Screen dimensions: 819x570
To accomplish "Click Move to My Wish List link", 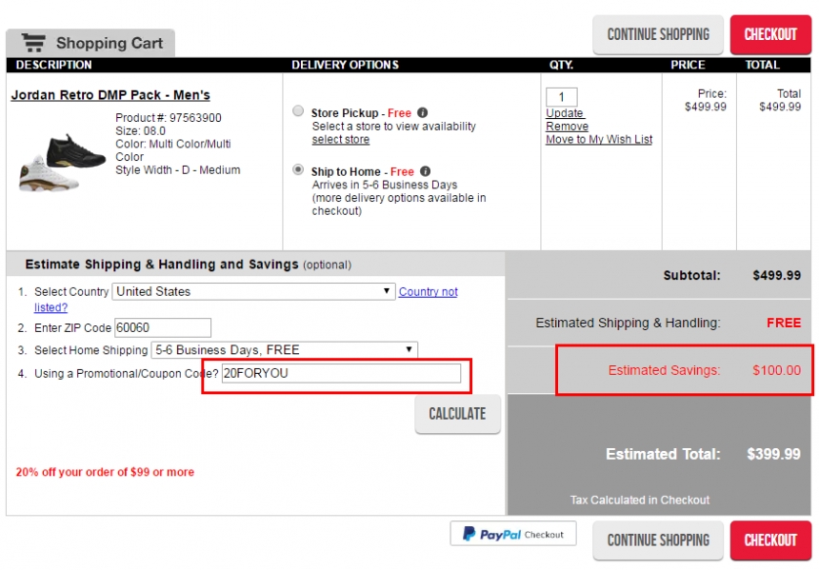I will point(599,139).
